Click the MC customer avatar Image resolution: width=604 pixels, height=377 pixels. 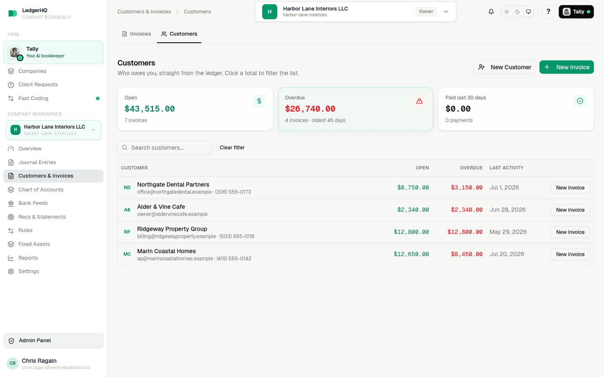(127, 254)
